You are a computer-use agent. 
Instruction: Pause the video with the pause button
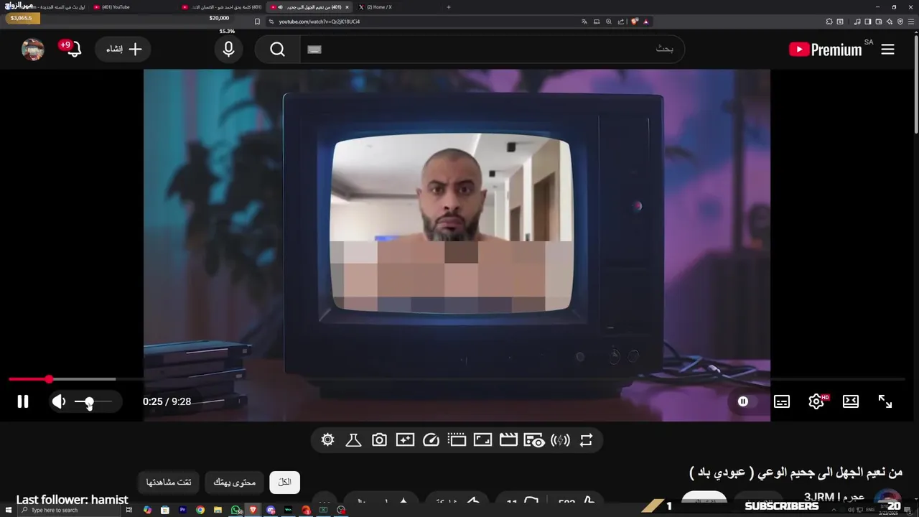[x=23, y=402]
